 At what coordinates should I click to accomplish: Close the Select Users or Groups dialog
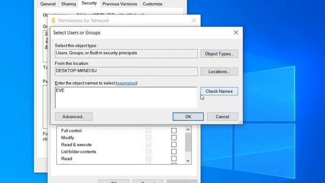[236, 33]
